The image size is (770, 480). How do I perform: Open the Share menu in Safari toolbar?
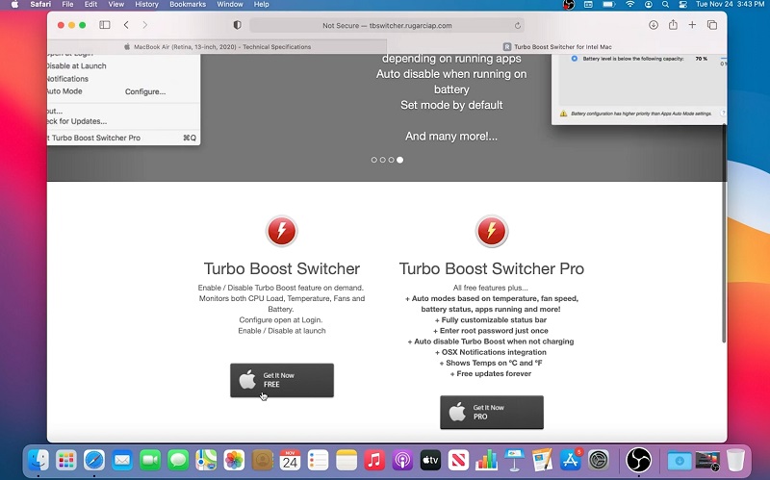(x=673, y=25)
